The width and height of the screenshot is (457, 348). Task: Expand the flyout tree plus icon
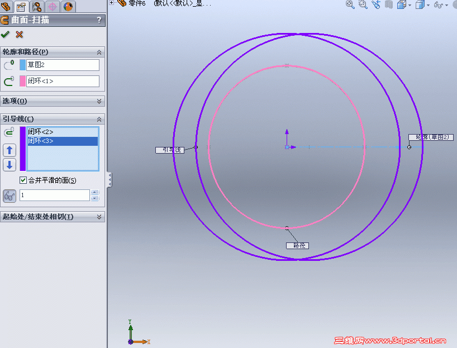pyautogui.click(x=111, y=3)
